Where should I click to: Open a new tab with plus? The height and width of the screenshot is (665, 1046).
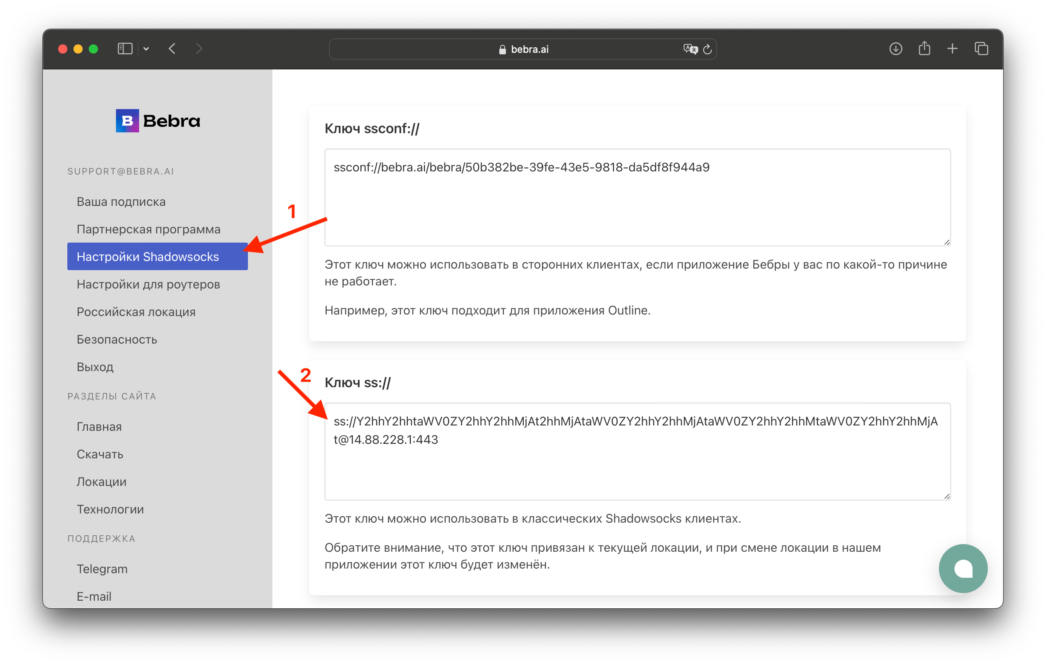click(952, 49)
